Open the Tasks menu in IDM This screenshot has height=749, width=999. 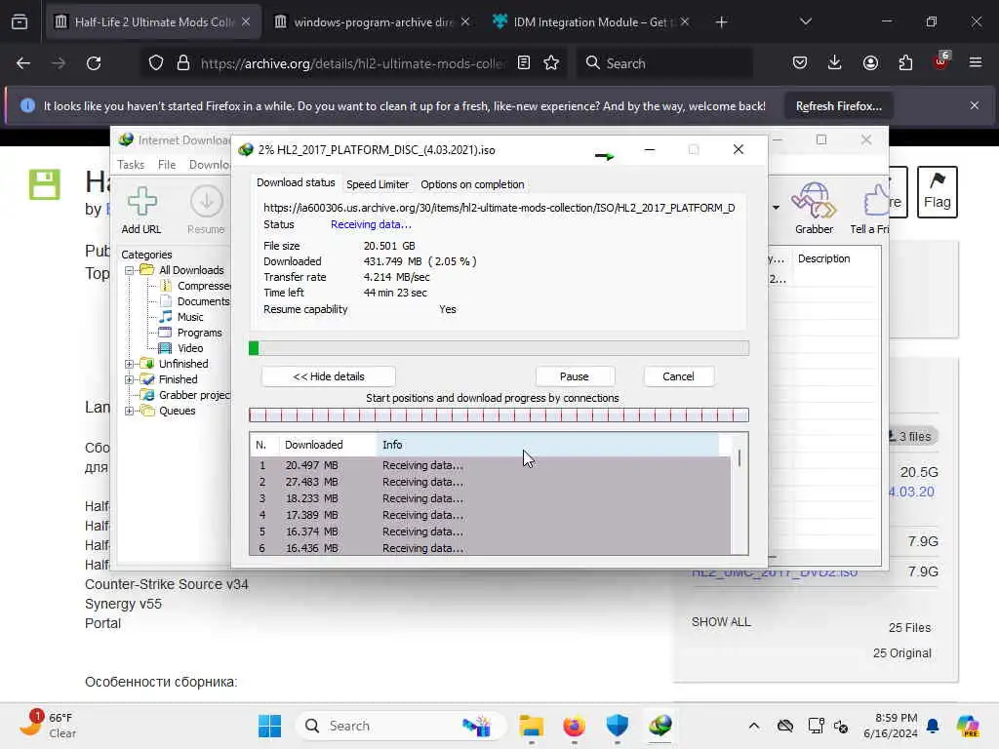coord(131,164)
